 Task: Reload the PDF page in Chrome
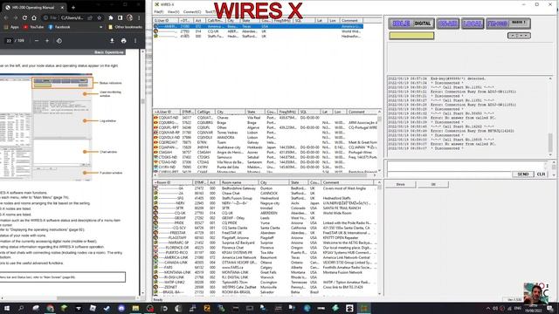click(x=24, y=17)
